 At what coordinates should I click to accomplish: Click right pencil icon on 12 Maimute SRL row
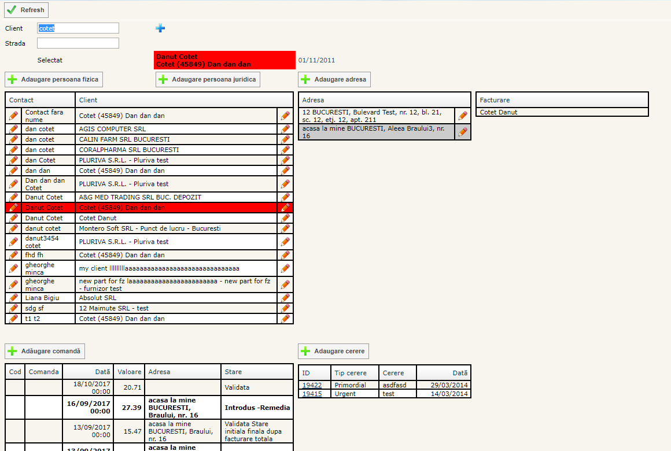point(285,308)
